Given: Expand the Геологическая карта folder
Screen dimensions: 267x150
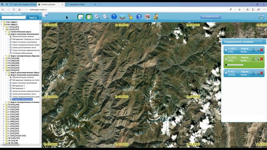Looking at the screenshot, I should (6, 32).
